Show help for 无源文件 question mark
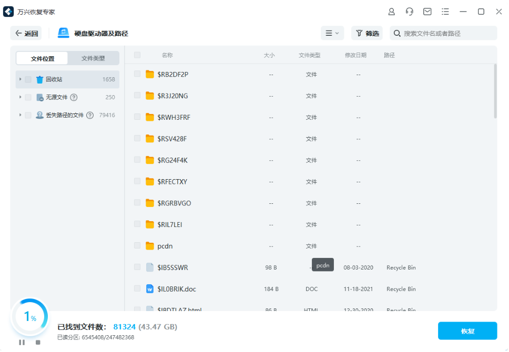509x352 pixels. (74, 97)
